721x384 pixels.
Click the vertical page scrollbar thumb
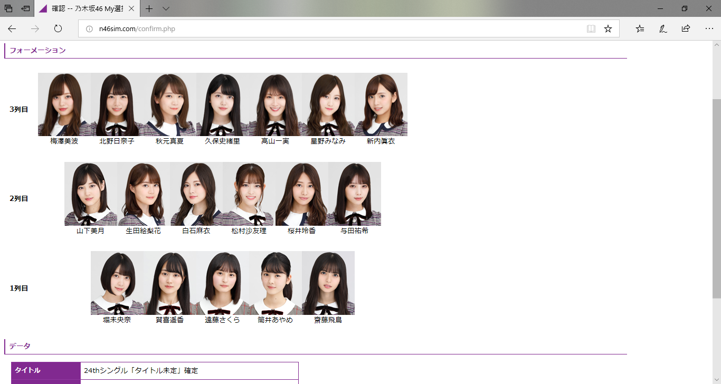tap(717, 198)
